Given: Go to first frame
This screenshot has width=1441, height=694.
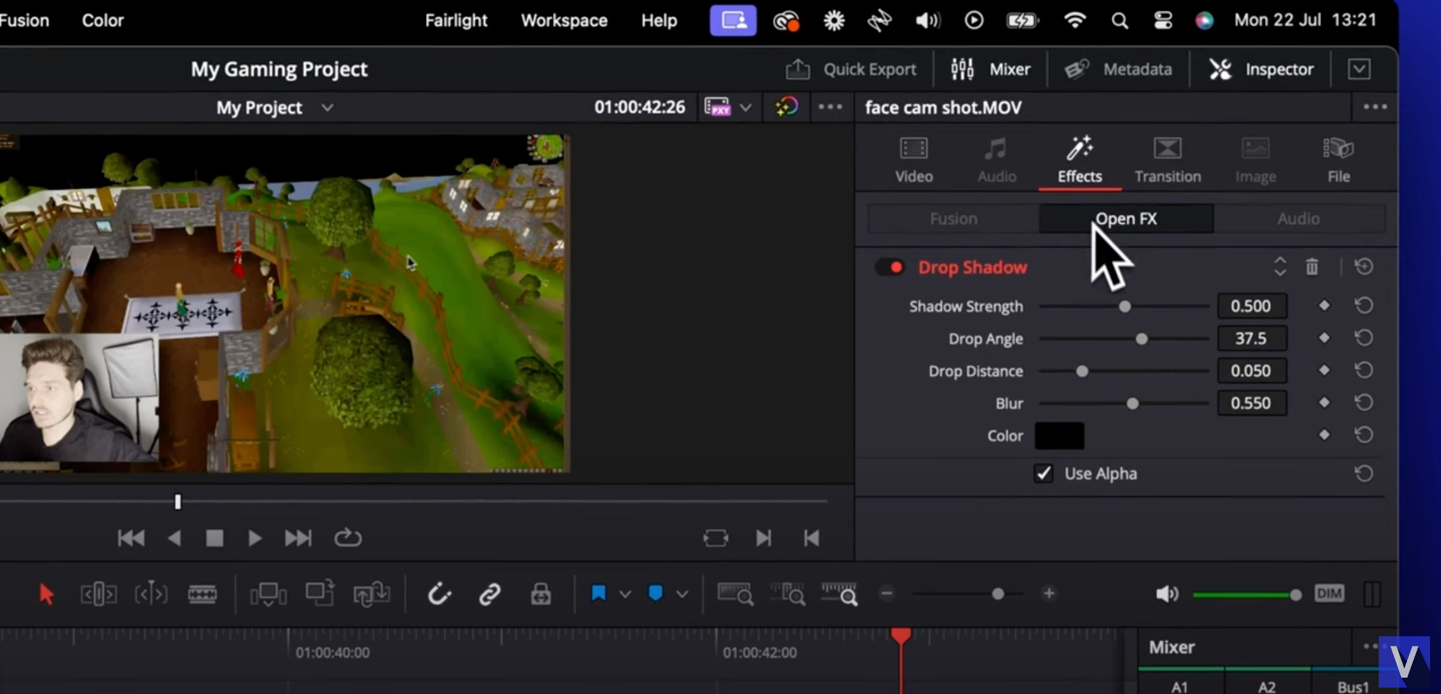Looking at the screenshot, I should 131,538.
